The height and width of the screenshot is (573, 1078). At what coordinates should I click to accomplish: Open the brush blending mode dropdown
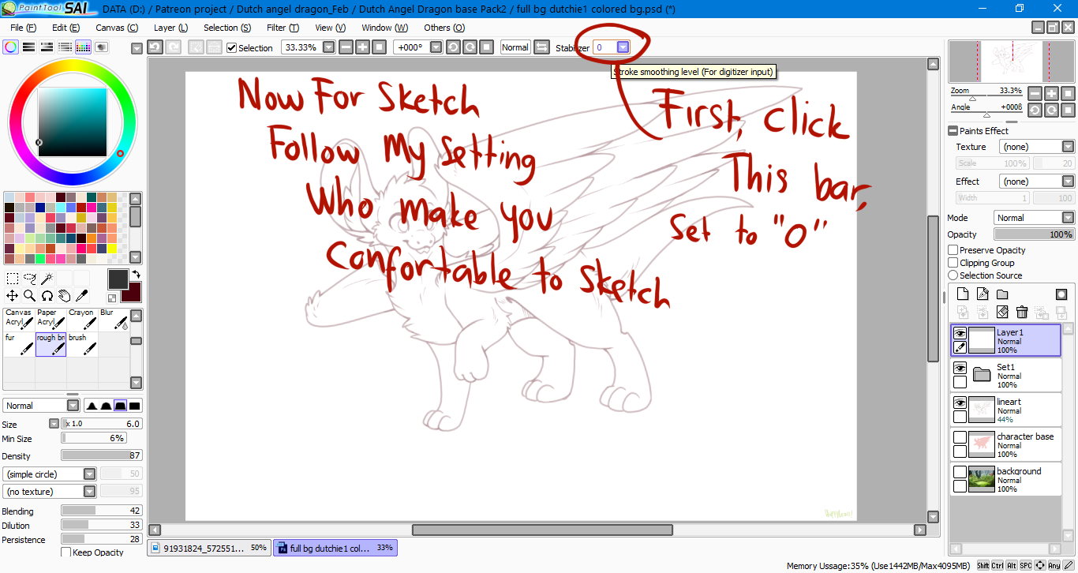click(73, 406)
